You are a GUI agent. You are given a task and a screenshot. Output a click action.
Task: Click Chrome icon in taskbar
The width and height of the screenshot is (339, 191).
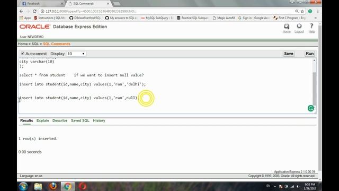68,186
